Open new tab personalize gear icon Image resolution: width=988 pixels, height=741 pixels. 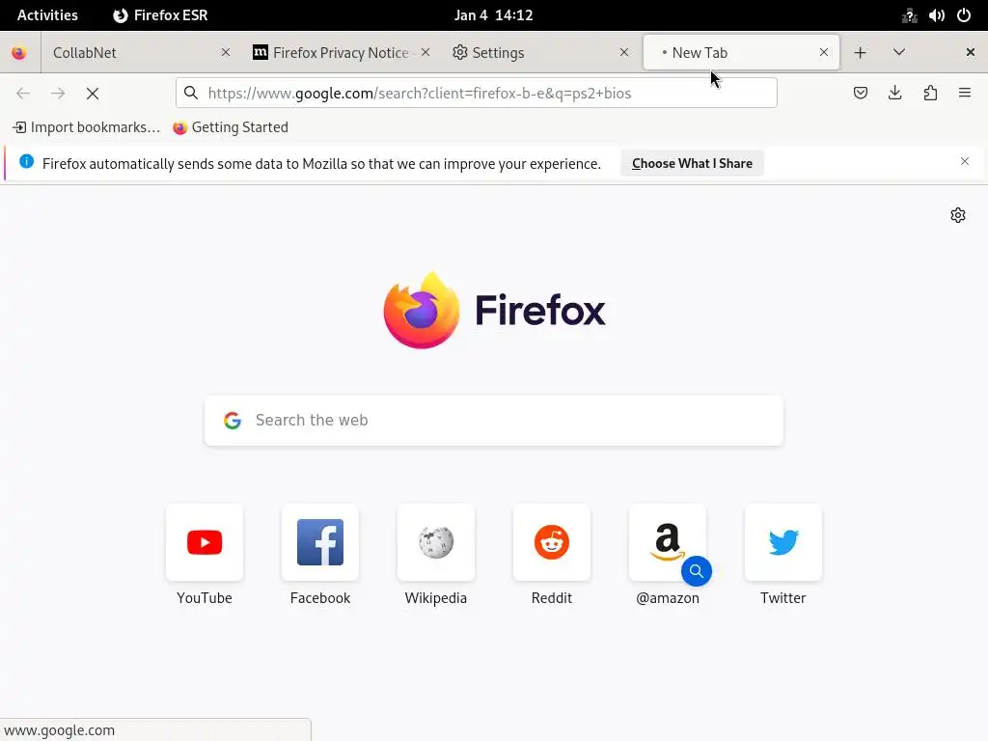pyautogui.click(x=958, y=215)
